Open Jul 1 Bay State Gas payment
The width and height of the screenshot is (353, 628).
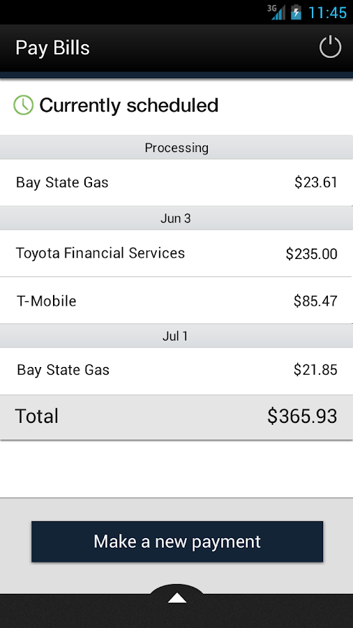click(176, 371)
